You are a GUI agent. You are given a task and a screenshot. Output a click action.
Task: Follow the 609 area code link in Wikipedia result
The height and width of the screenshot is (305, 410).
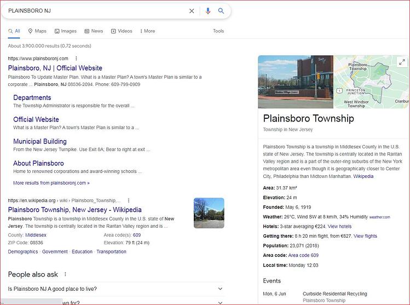[x=137, y=235]
